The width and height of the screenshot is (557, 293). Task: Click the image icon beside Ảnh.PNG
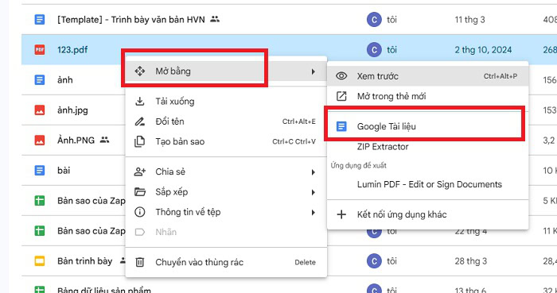click(40, 141)
